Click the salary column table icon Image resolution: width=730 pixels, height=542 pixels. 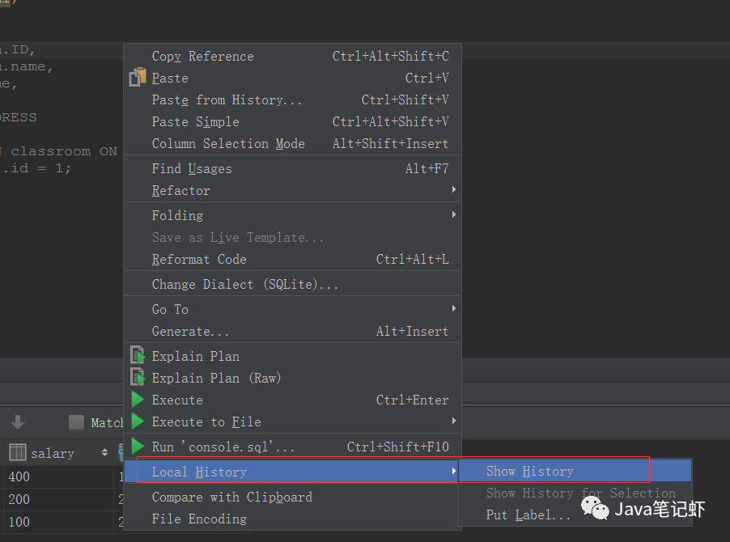coord(18,453)
